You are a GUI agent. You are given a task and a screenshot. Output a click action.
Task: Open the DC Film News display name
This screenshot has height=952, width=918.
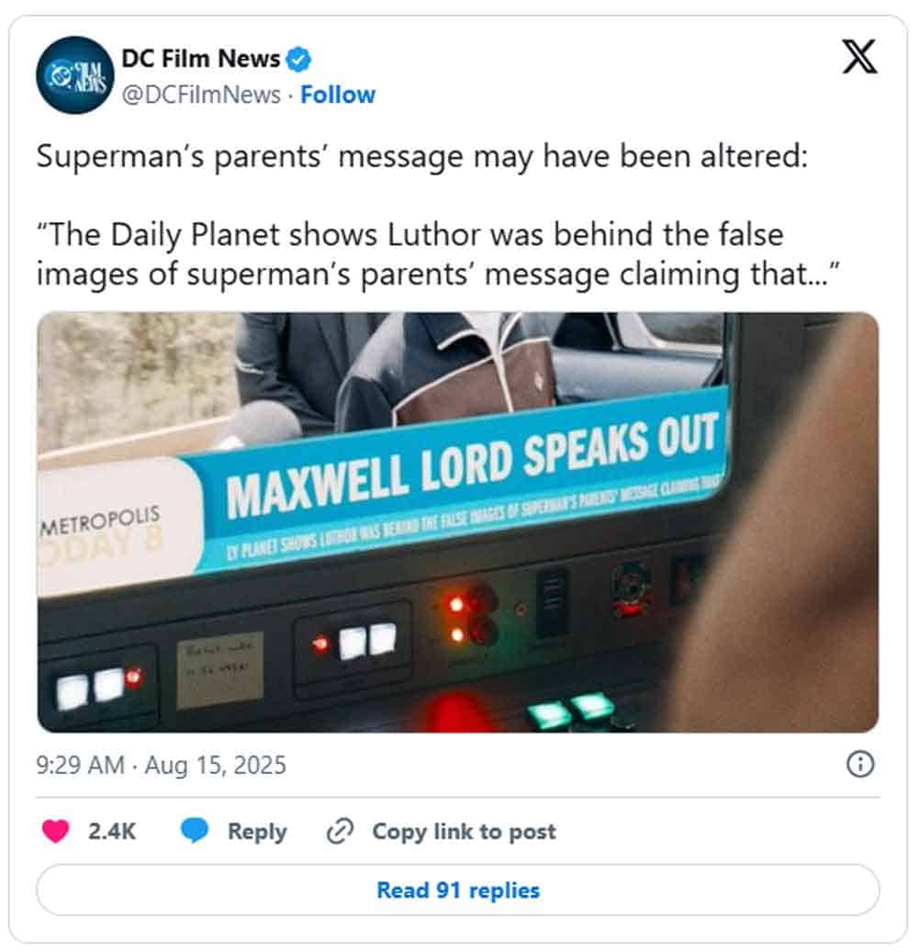[x=200, y=59]
